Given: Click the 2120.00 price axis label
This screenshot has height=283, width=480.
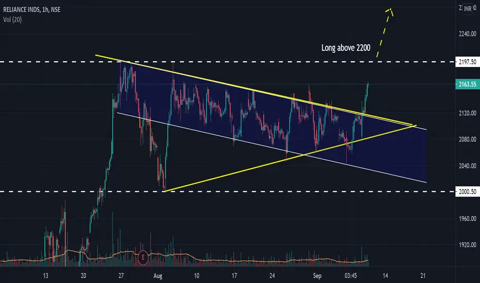Looking at the screenshot, I should point(468,113).
